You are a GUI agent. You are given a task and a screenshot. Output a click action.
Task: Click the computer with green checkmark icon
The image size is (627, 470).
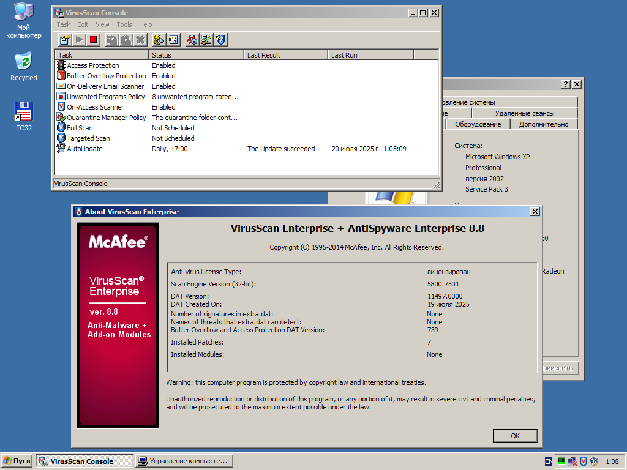(206, 40)
